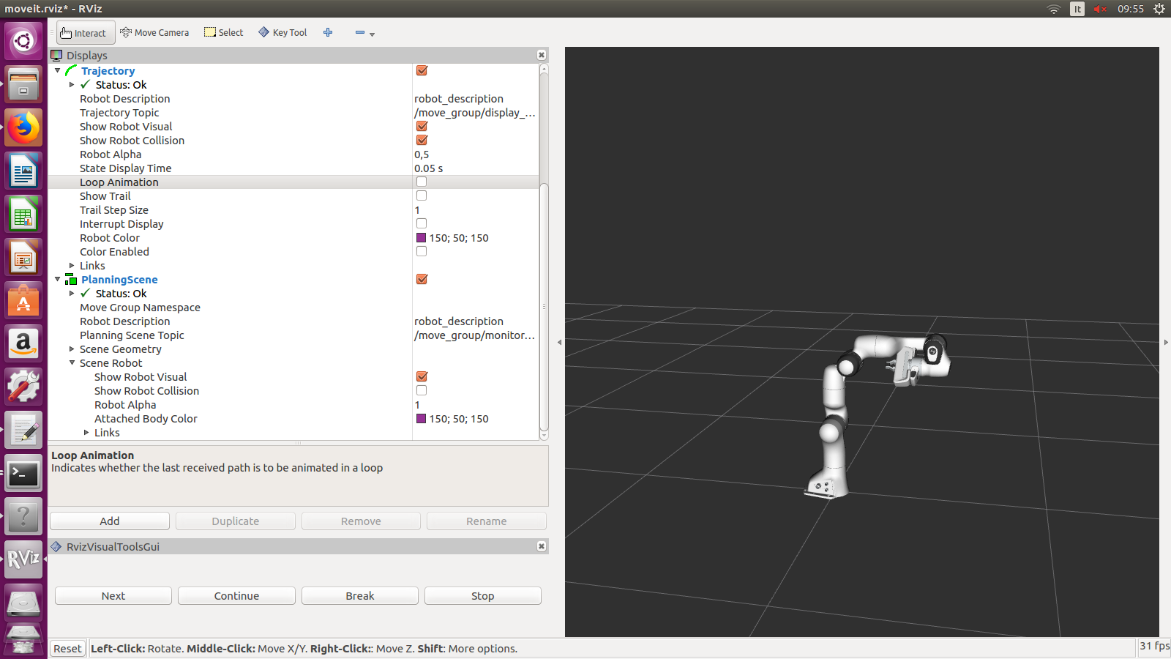This screenshot has width=1171, height=659.
Task: Choose the Select tool in the toolbar
Action: click(x=223, y=32)
